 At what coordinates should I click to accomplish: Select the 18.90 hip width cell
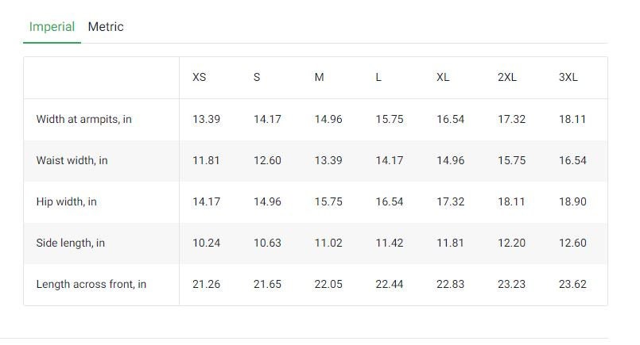point(572,201)
